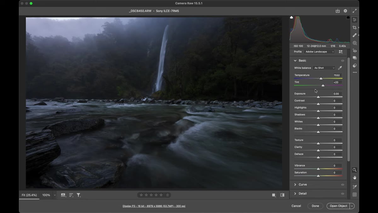Open the Masking tool
Viewport: 378px width, 213px height.
(355, 43)
